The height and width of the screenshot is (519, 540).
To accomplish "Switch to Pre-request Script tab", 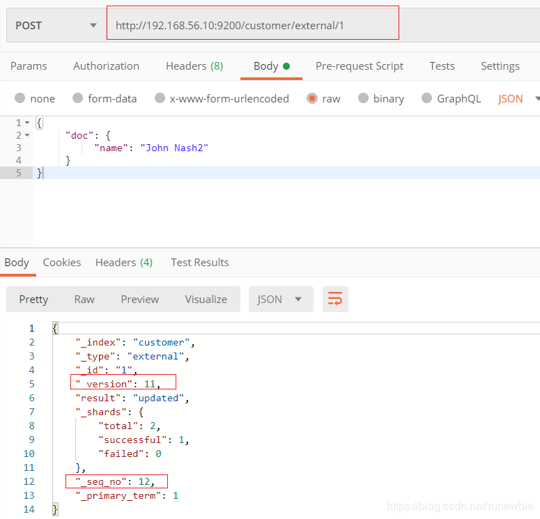I will pos(360,66).
